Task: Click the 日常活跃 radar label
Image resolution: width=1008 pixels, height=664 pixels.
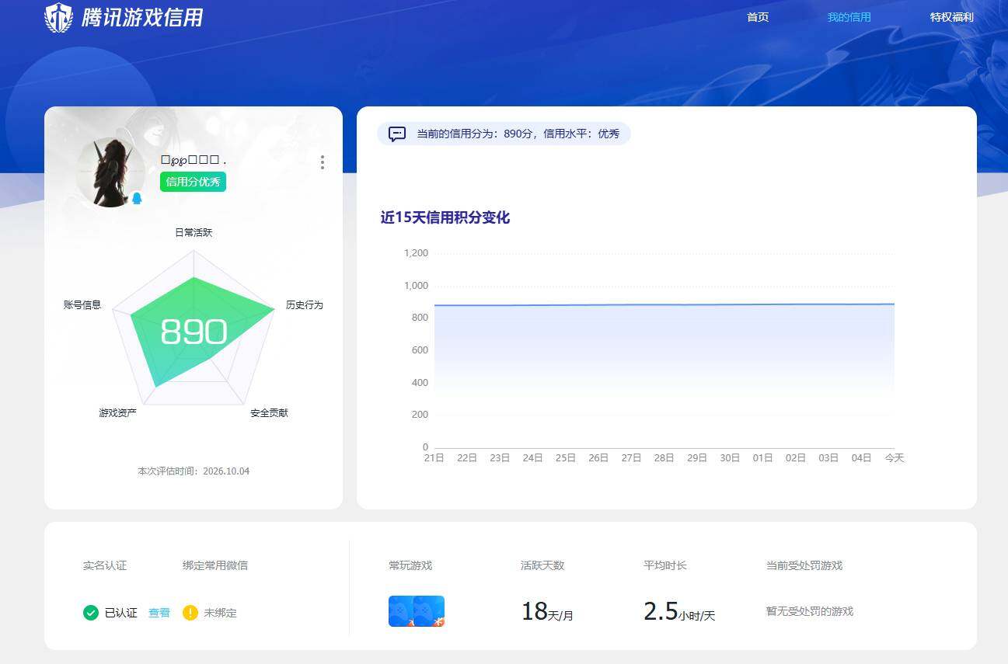Action: pyautogui.click(x=194, y=232)
